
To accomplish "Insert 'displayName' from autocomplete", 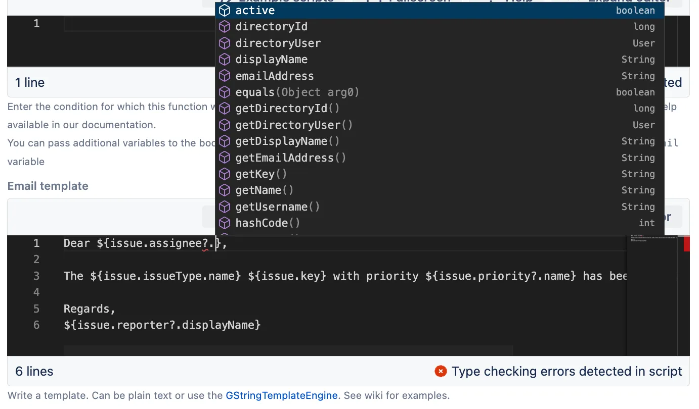I will click(x=440, y=60).
